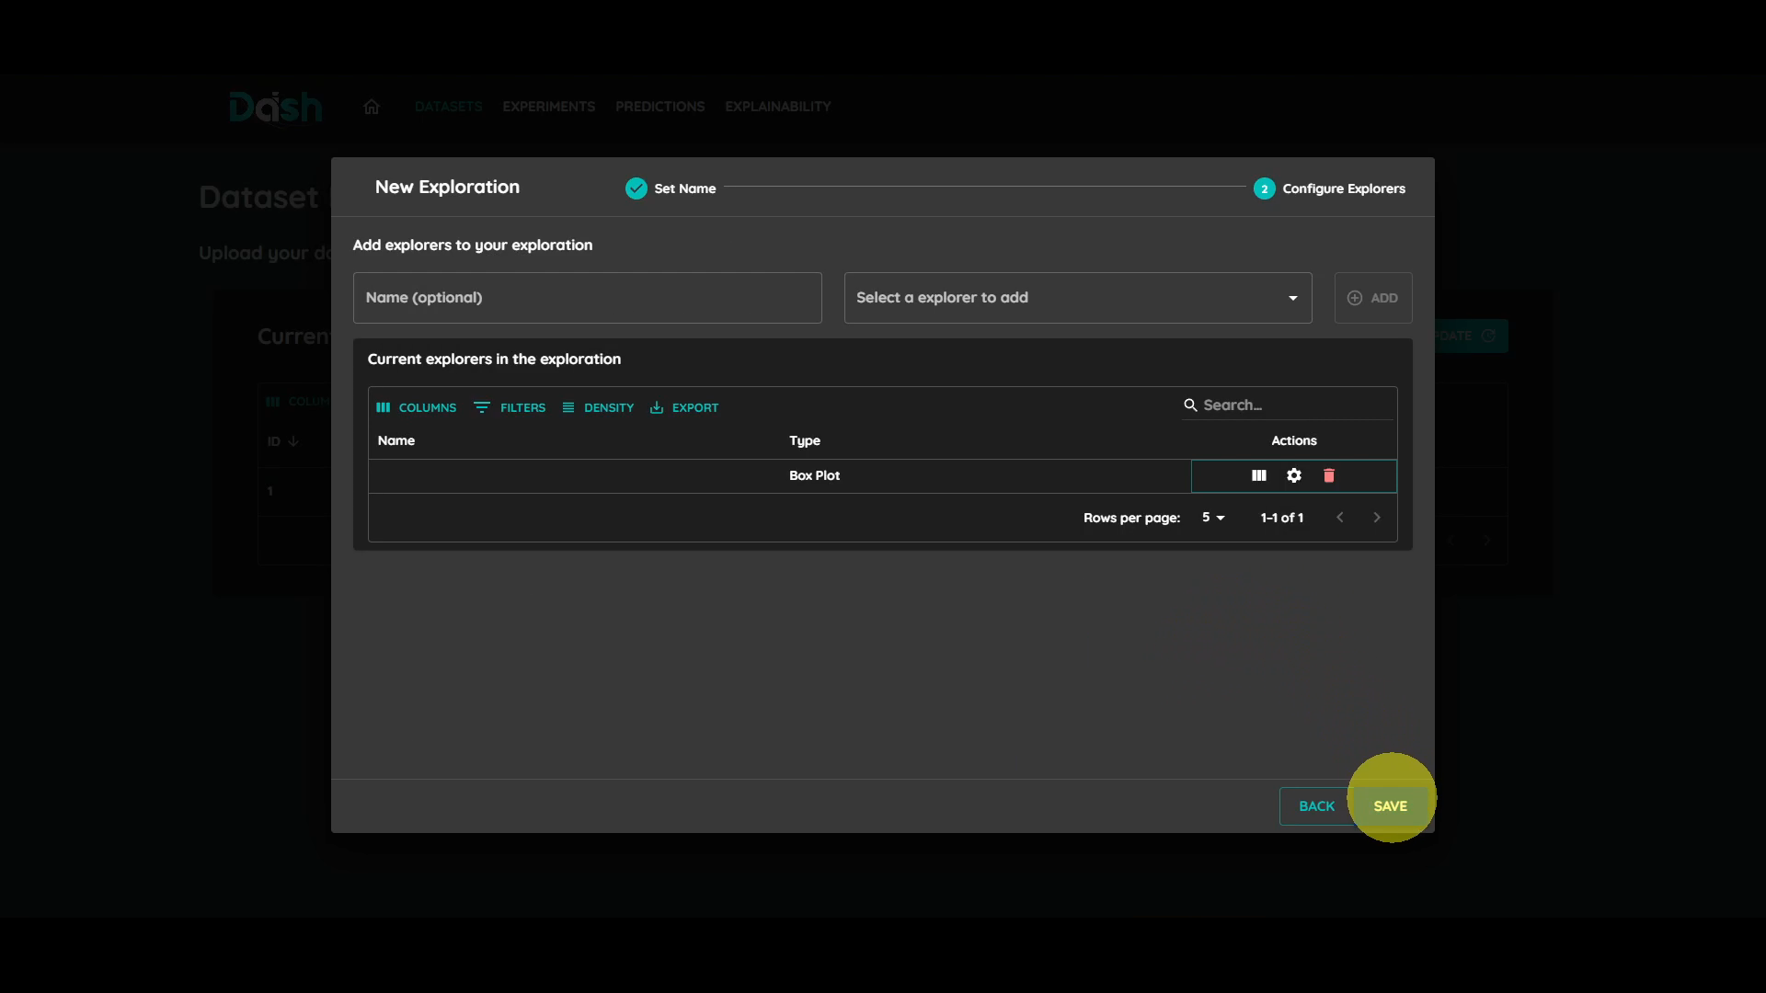Click the ADD explorer button
The width and height of the screenshot is (1766, 993).
click(1373, 298)
